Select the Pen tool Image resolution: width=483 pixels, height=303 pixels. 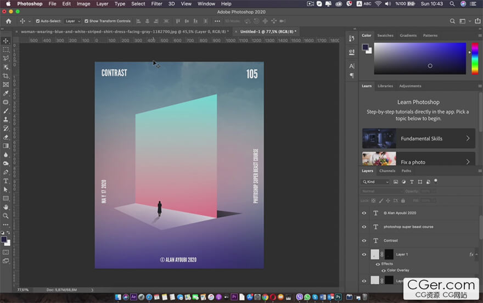click(6, 172)
